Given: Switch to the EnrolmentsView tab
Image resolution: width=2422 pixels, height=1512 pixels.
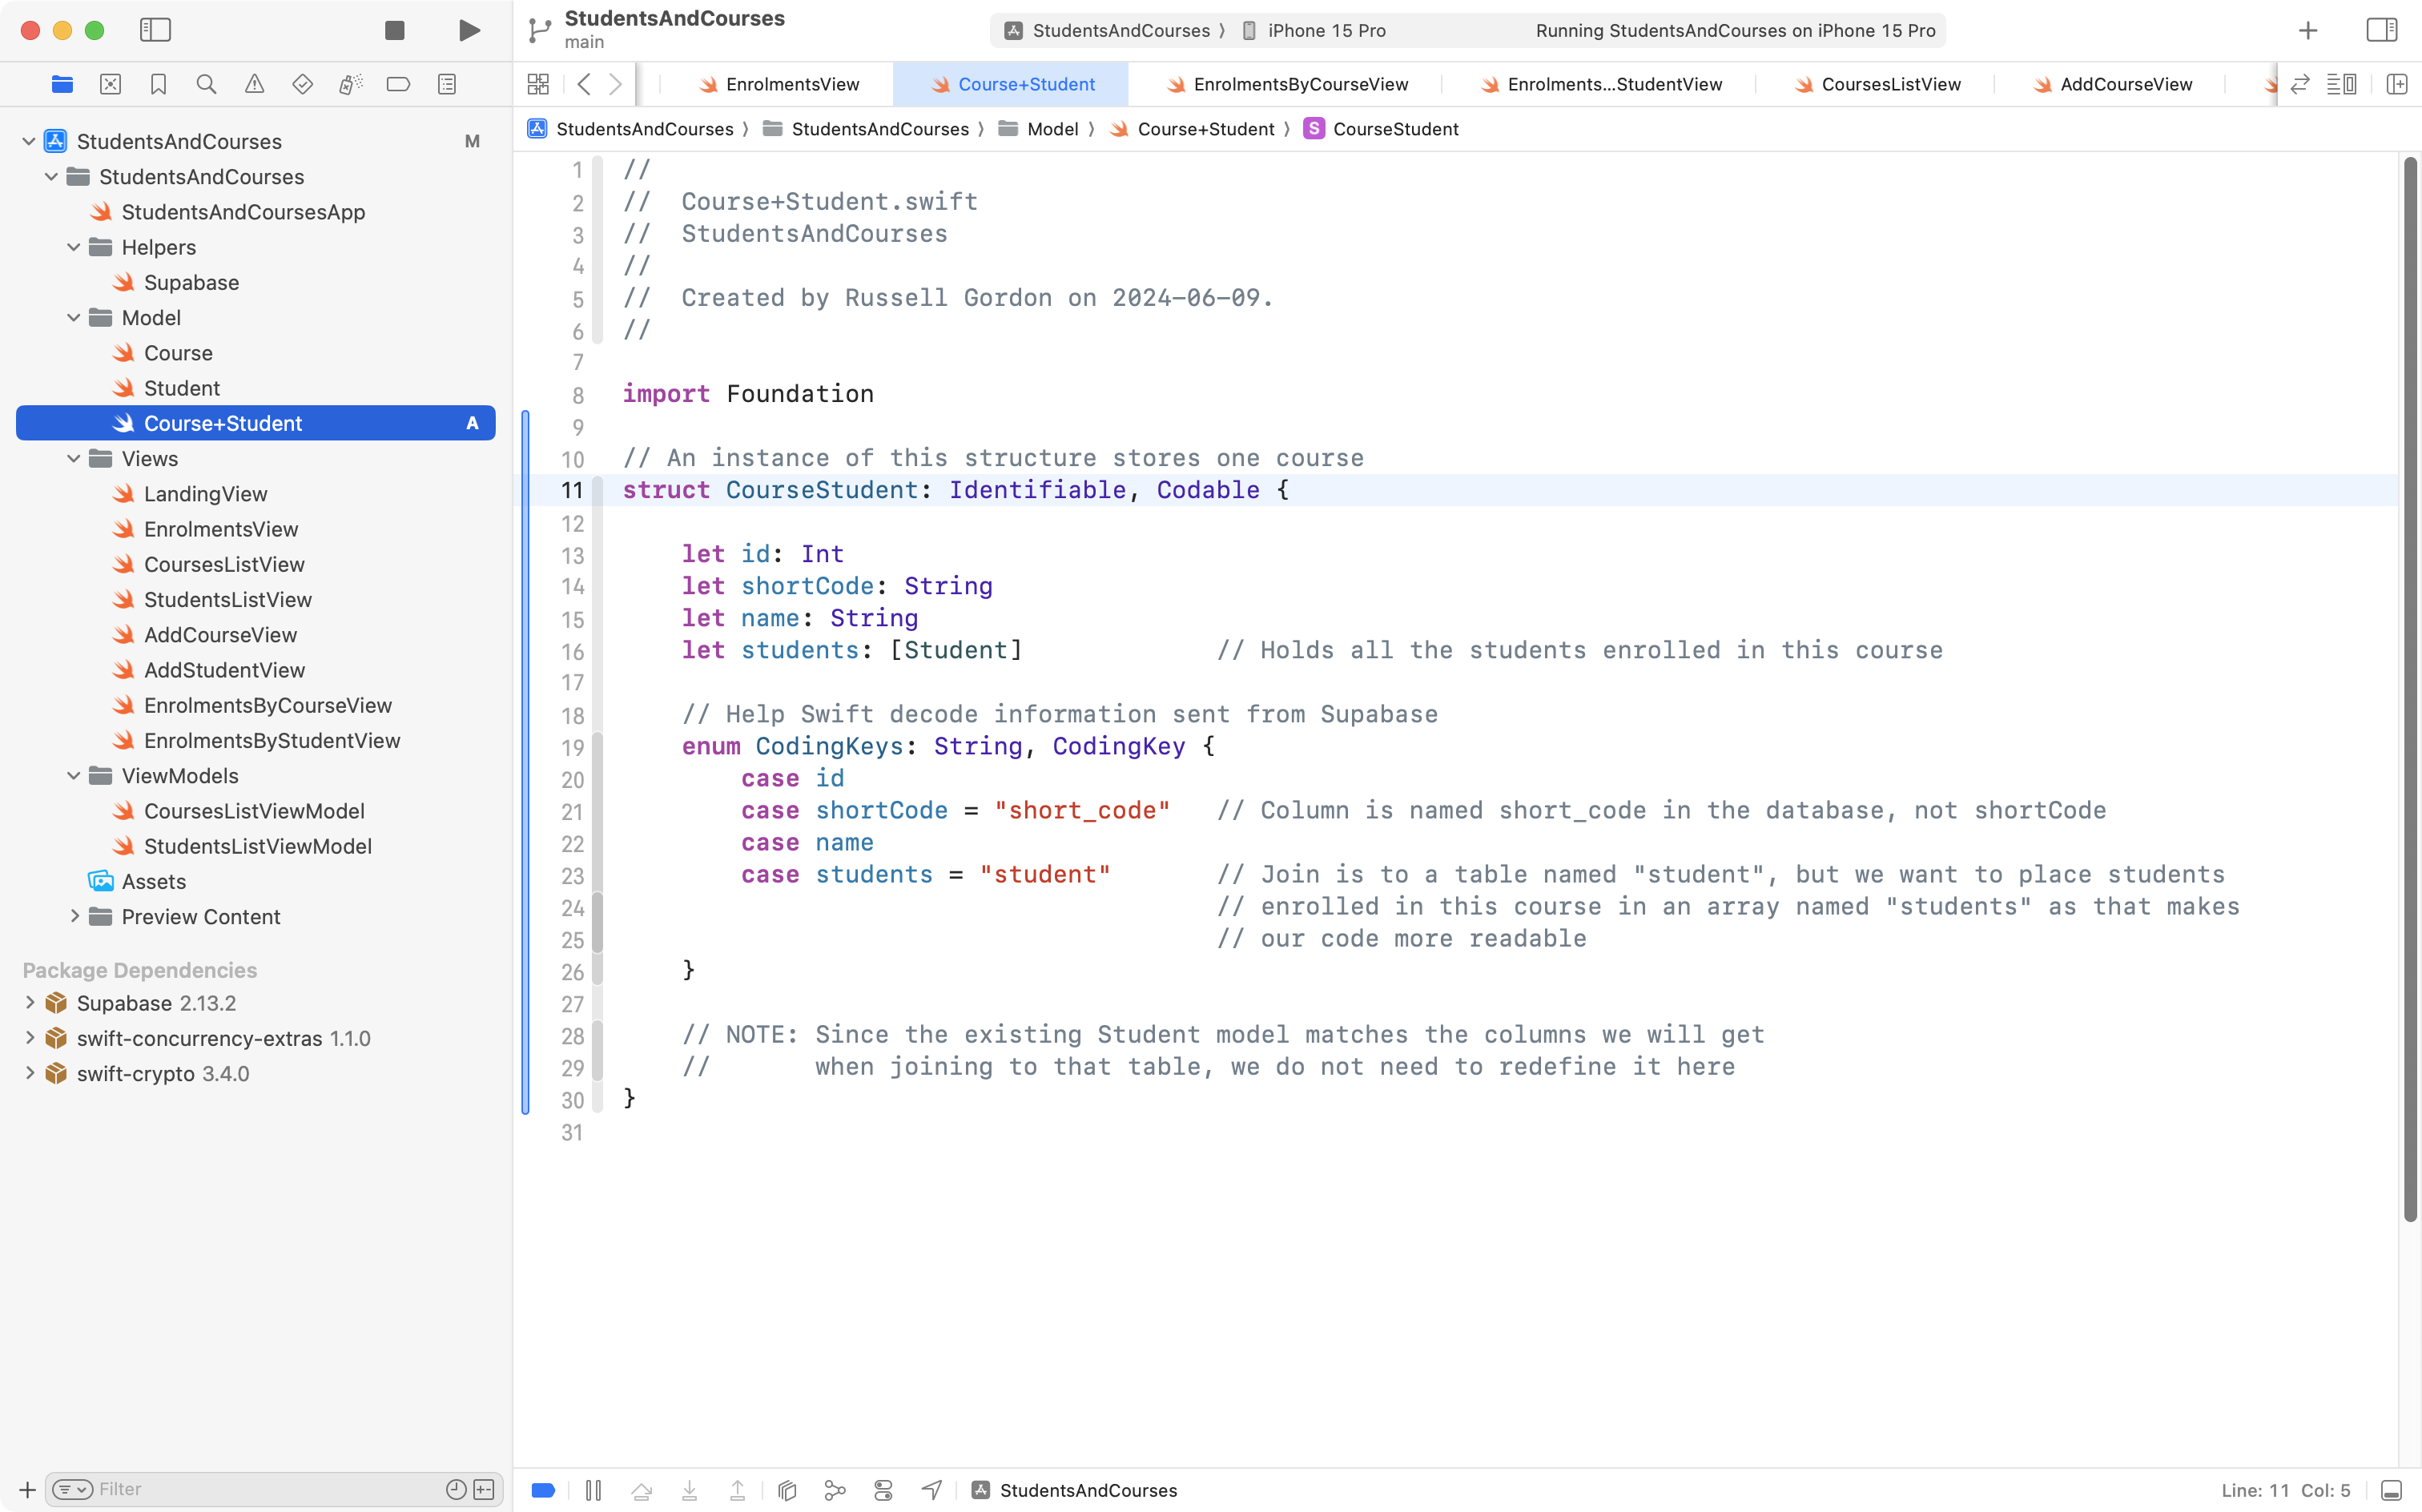Looking at the screenshot, I should pyautogui.click(x=790, y=84).
